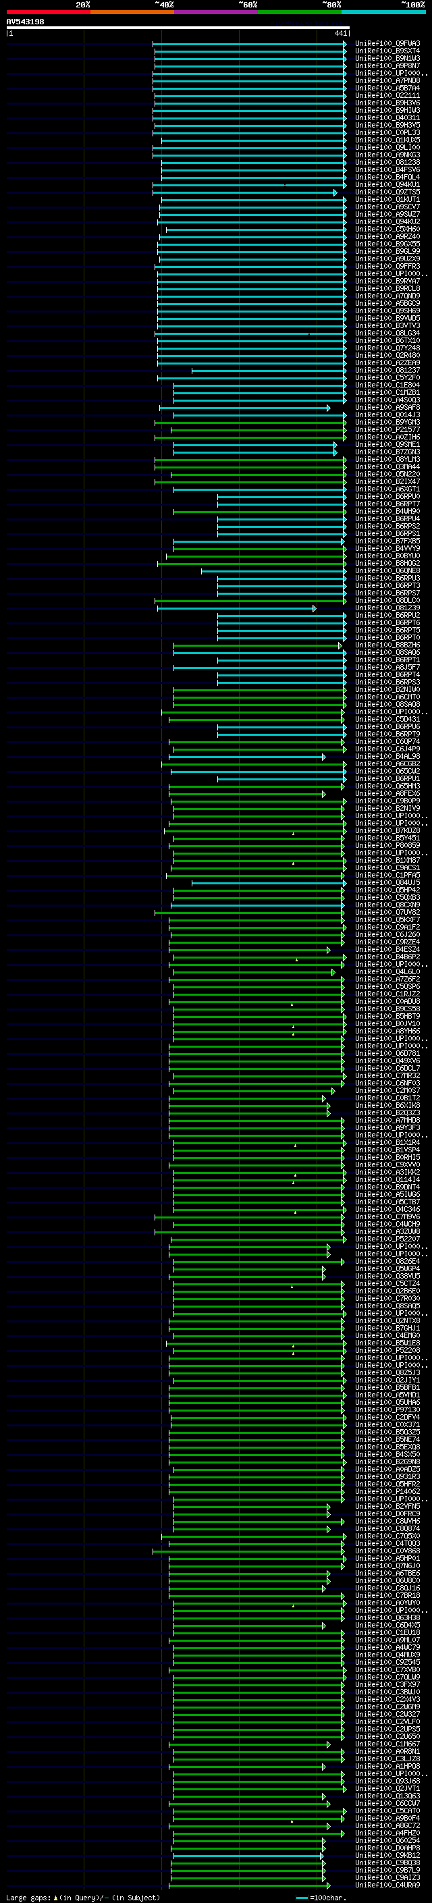Click the cyan alignment bar of UniRef100_Q9ZTS5
Image resolution: width=432 pixels, height=1903 pixels.
coord(244,192)
